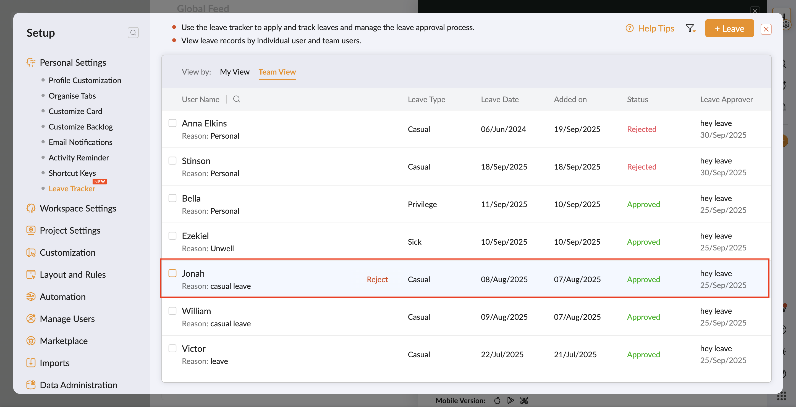Screen dimensions: 796x407
Task: Check the box beside Victor
Action: click(x=172, y=348)
